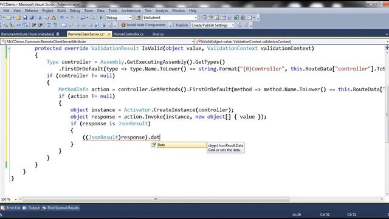Image resolution: width=389 pixels, height=219 pixels.
Task: Click lock icon on RemoteAttribute tab
Action: pos(58,34)
